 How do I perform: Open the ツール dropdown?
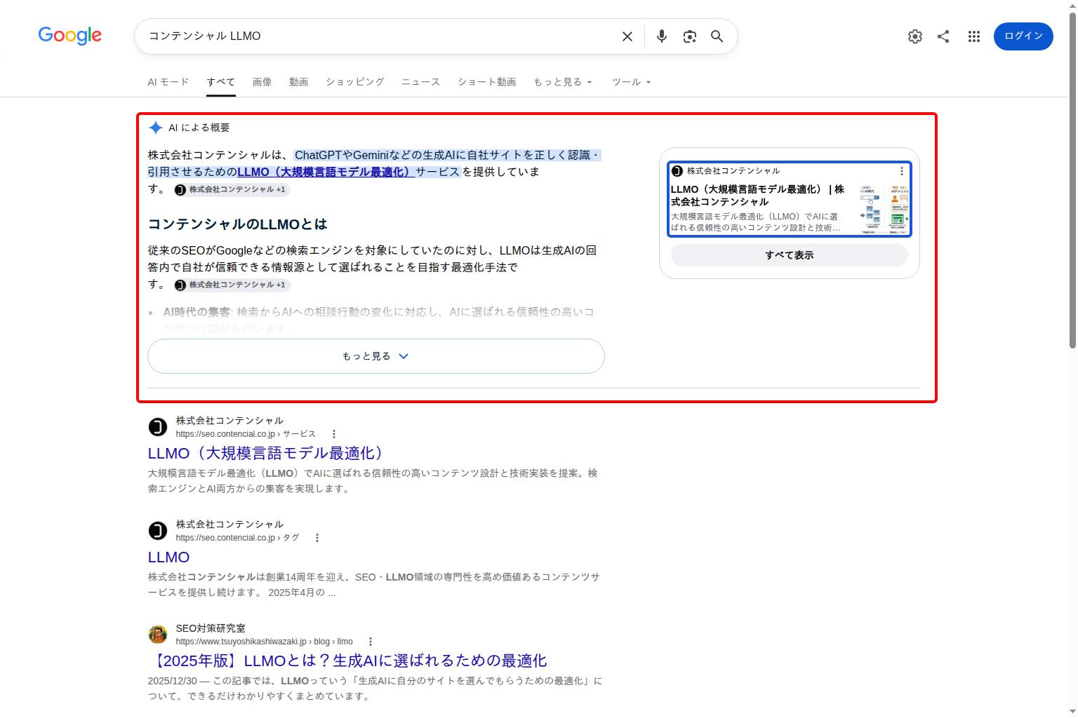tap(632, 82)
